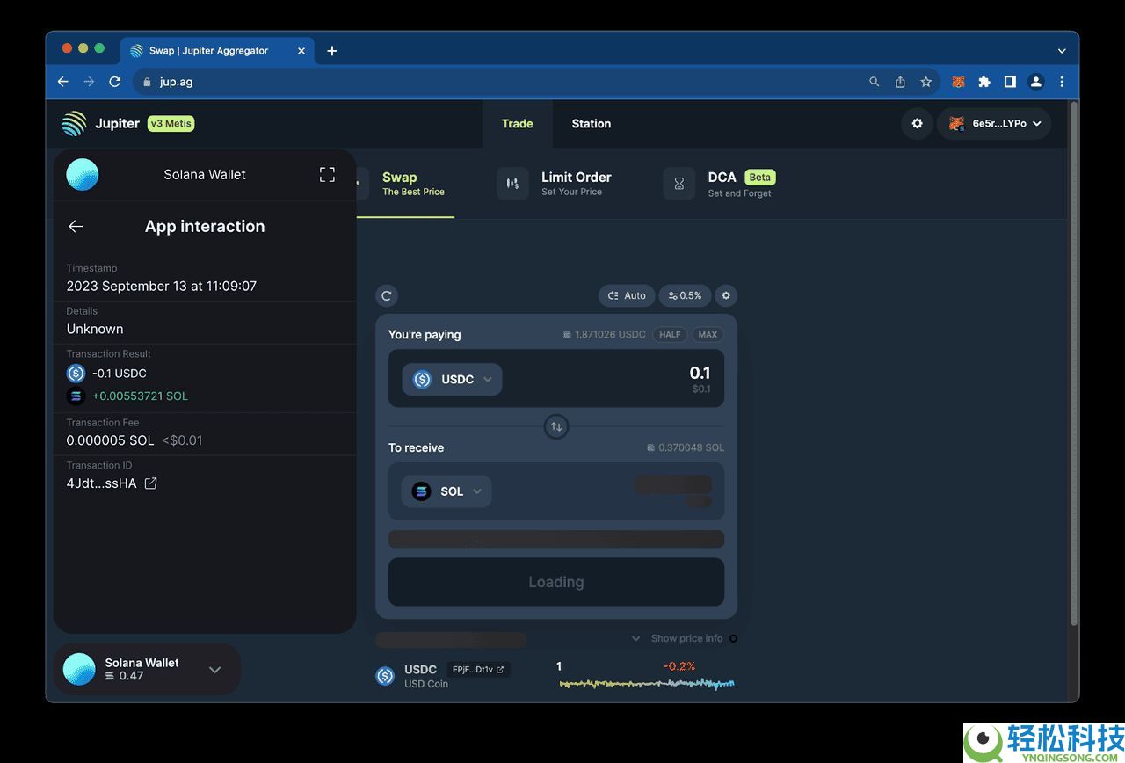Share this page from the address bar
The image size is (1125, 763).
(x=900, y=82)
